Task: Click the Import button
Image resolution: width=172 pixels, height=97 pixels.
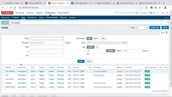Action: (x=165, y=27)
